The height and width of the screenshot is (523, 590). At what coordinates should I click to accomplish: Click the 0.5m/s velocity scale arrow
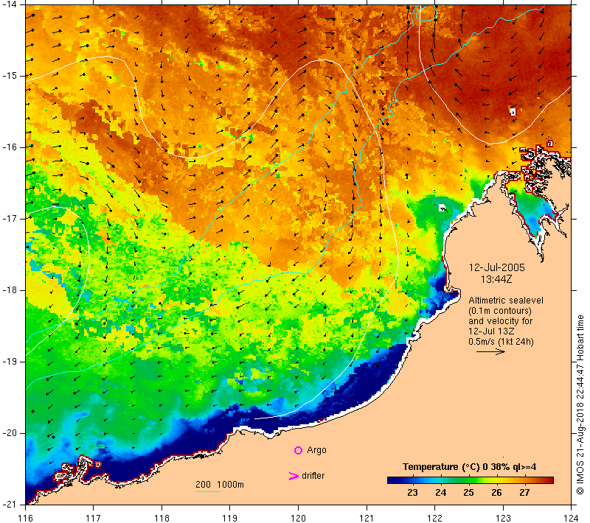click(490, 351)
